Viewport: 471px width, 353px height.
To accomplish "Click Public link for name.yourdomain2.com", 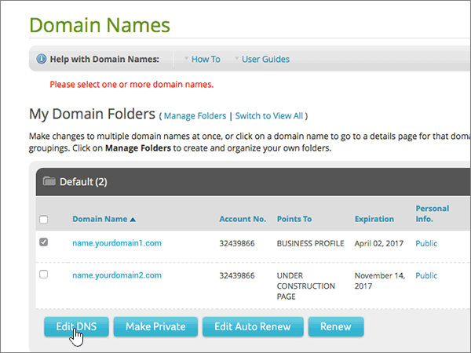I will tap(426, 275).
